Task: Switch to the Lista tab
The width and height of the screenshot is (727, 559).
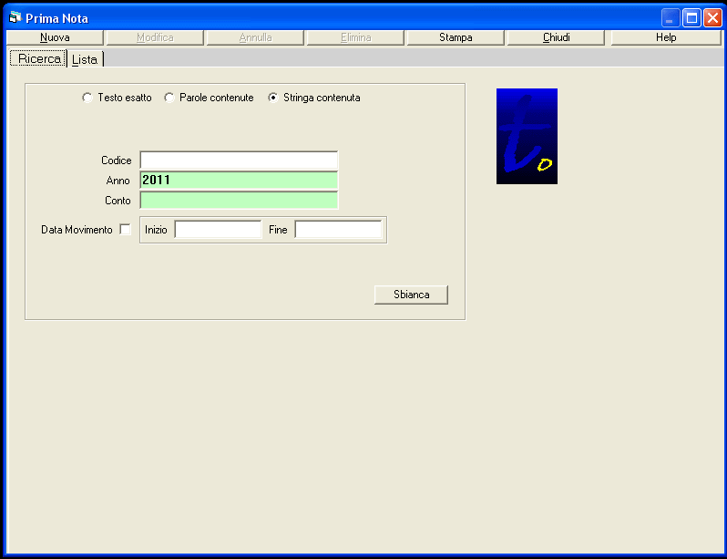Action: coord(86,59)
